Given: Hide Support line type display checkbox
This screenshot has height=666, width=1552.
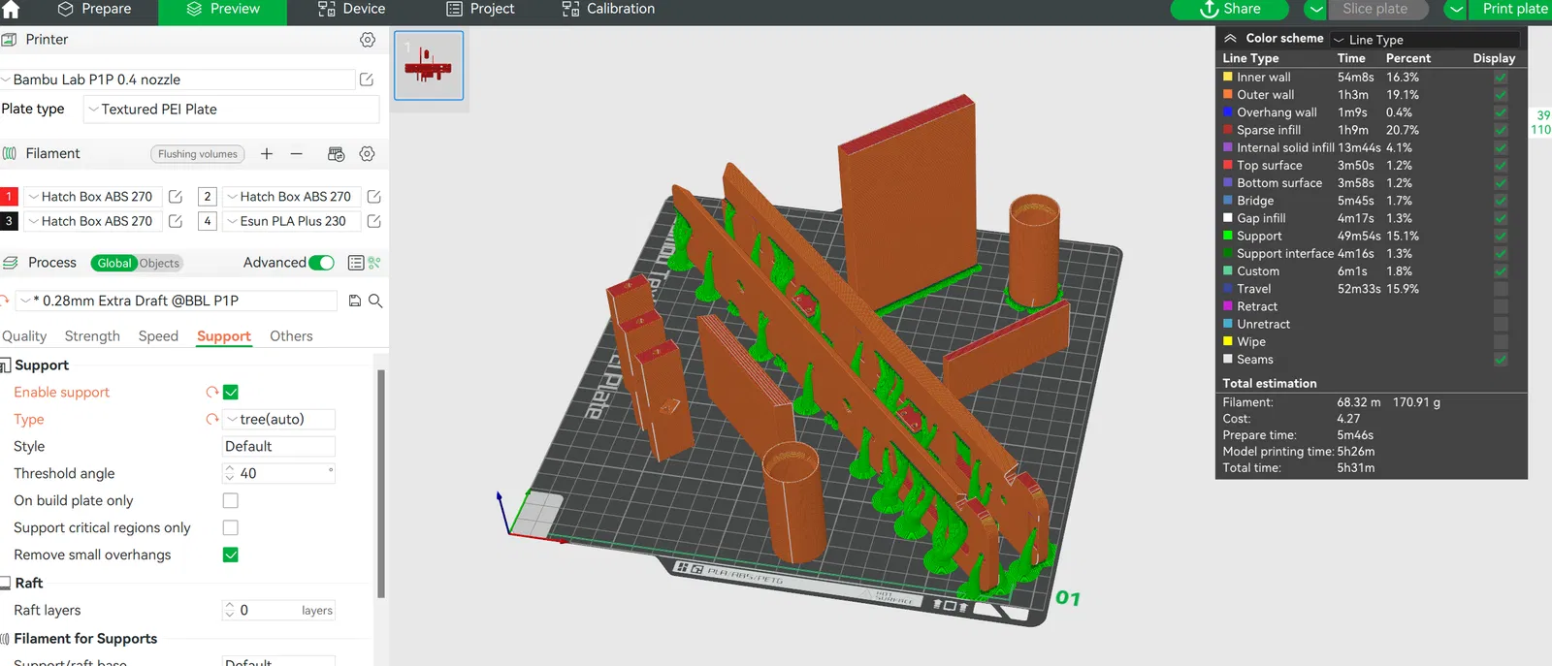Looking at the screenshot, I should click(x=1501, y=237).
